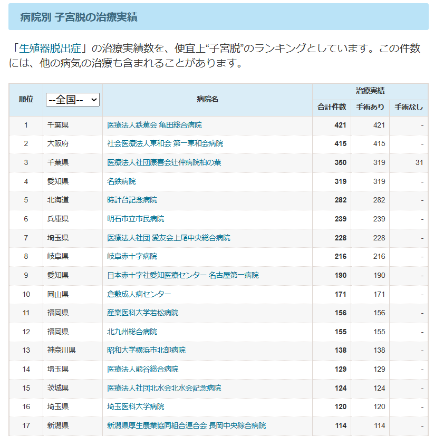Click the 医療法人熊谷総合病院 link
Screen dimensions: 434x436
point(142,369)
